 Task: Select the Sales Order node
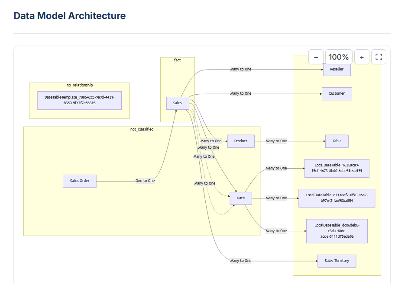coord(79,181)
